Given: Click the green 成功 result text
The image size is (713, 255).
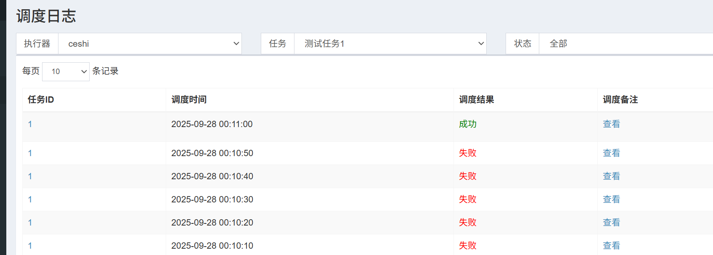Looking at the screenshot, I should tap(467, 124).
